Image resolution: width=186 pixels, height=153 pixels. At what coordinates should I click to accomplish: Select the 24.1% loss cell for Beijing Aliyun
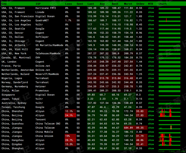pos(70,115)
